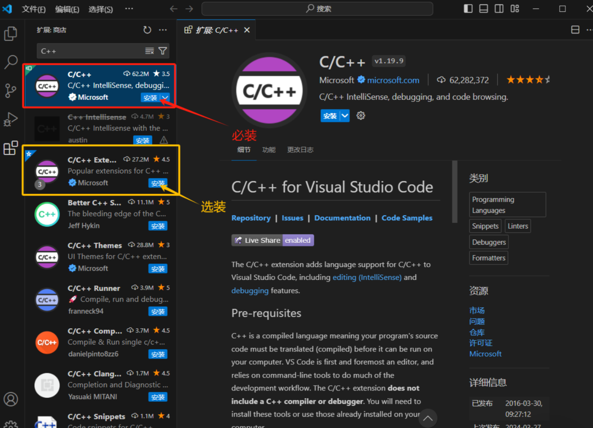Open the Search view in the activity bar

click(11, 62)
